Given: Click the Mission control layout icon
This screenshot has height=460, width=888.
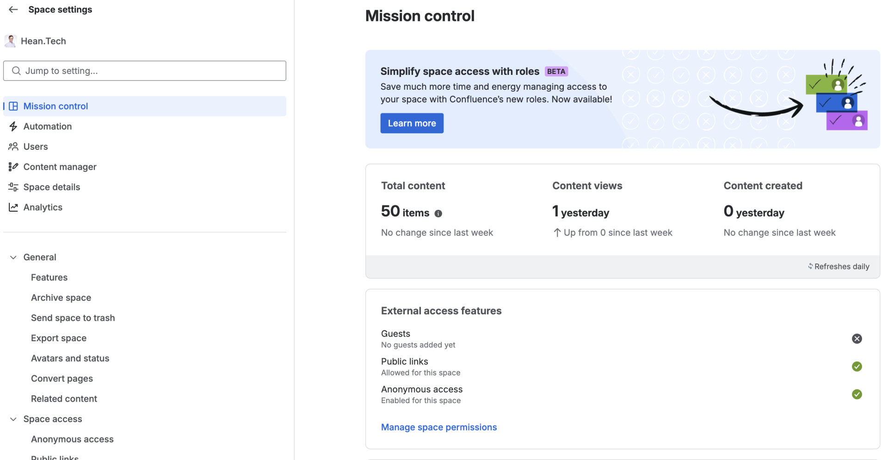Looking at the screenshot, I should pos(13,106).
